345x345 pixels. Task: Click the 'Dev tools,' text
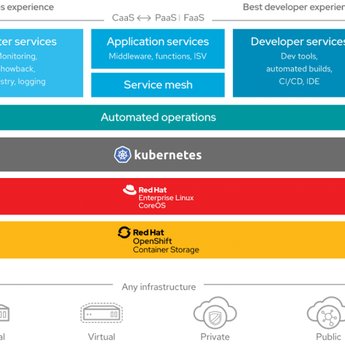pyautogui.click(x=299, y=57)
